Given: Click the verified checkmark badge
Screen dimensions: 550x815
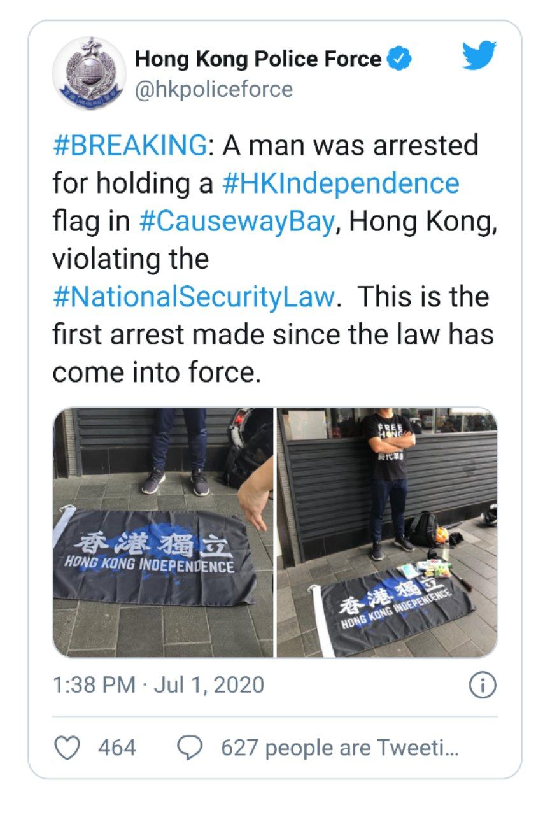Looking at the screenshot, I should pos(400,59).
